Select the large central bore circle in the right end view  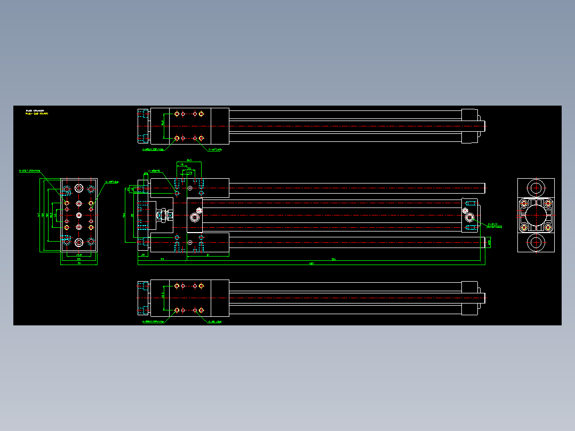pyautogui.click(x=536, y=215)
